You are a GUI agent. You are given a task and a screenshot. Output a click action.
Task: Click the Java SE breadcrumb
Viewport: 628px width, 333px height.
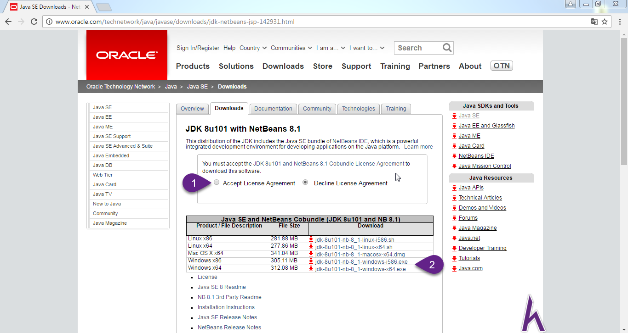[x=197, y=87]
